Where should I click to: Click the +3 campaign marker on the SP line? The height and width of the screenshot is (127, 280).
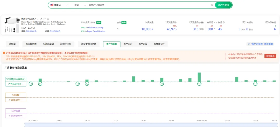199,84
